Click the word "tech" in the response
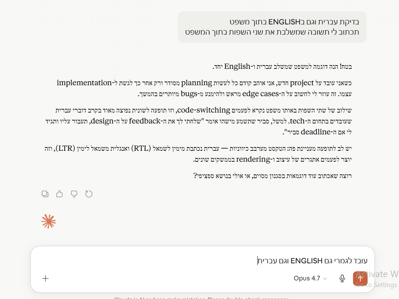This screenshot has width=399, height=299. coord(297,121)
